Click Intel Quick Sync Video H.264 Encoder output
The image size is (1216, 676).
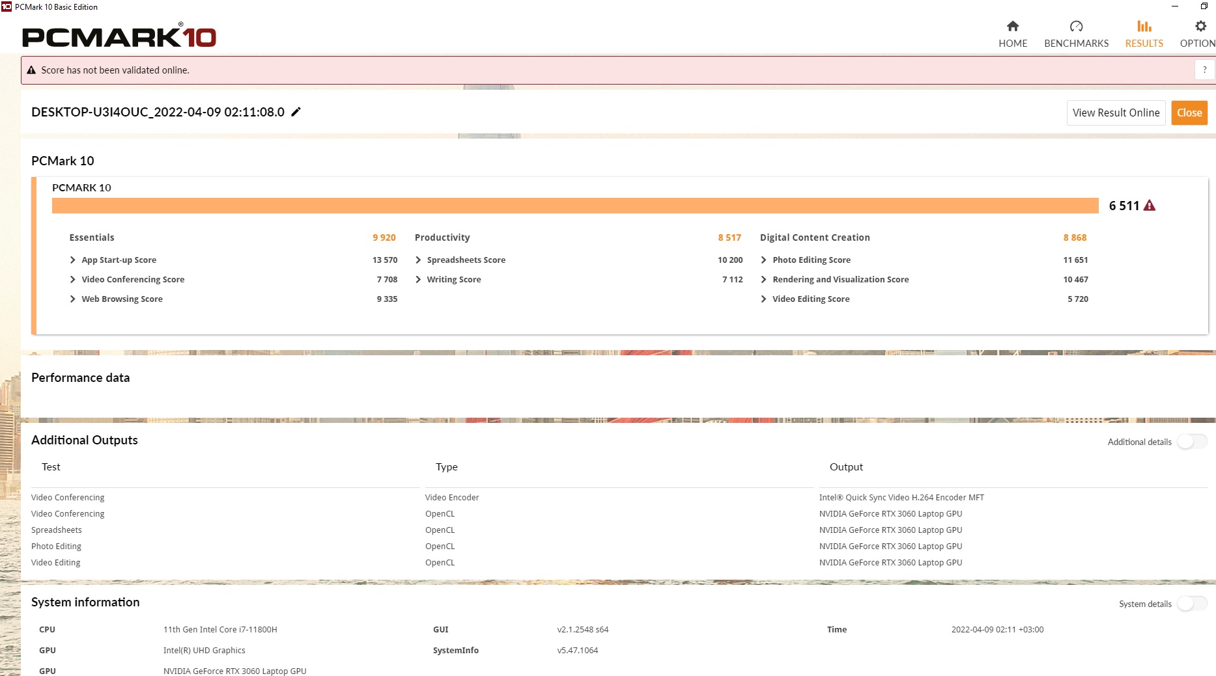tap(901, 497)
